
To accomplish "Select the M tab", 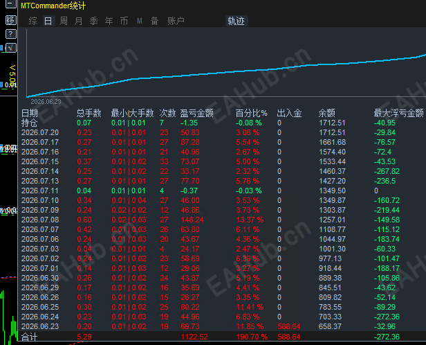I will pyautogui.click(x=140, y=21).
